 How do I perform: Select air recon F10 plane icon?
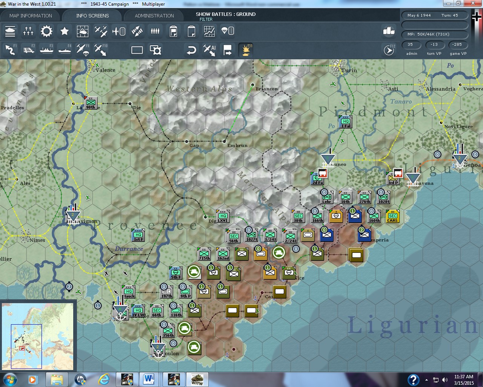pos(101,50)
